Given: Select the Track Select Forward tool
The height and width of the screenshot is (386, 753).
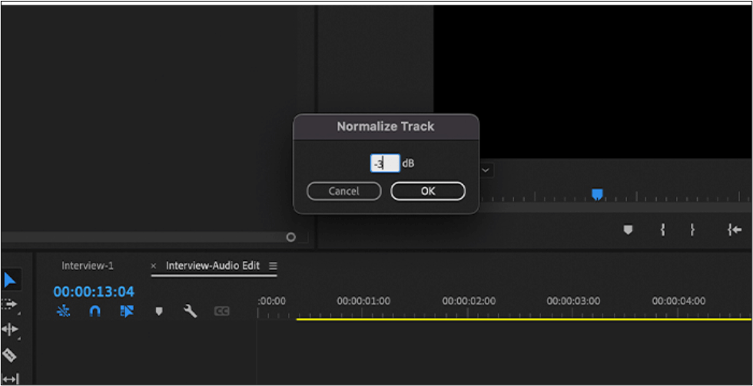Looking at the screenshot, I should 9,305.
